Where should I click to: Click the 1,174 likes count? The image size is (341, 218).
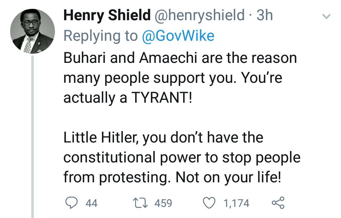click(236, 203)
